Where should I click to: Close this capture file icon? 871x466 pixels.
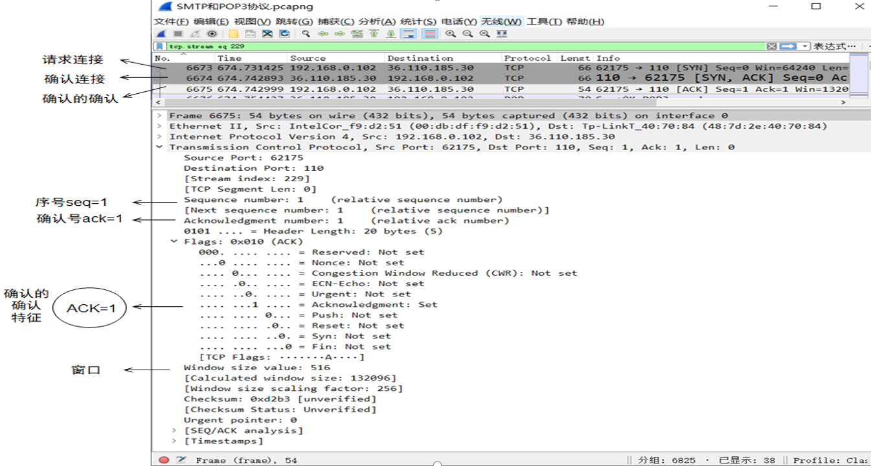(x=267, y=34)
